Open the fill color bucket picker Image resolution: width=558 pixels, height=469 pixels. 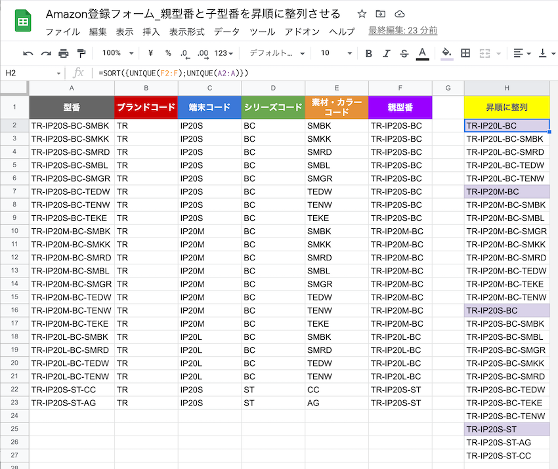pyautogui.click(x=446, y=53)
